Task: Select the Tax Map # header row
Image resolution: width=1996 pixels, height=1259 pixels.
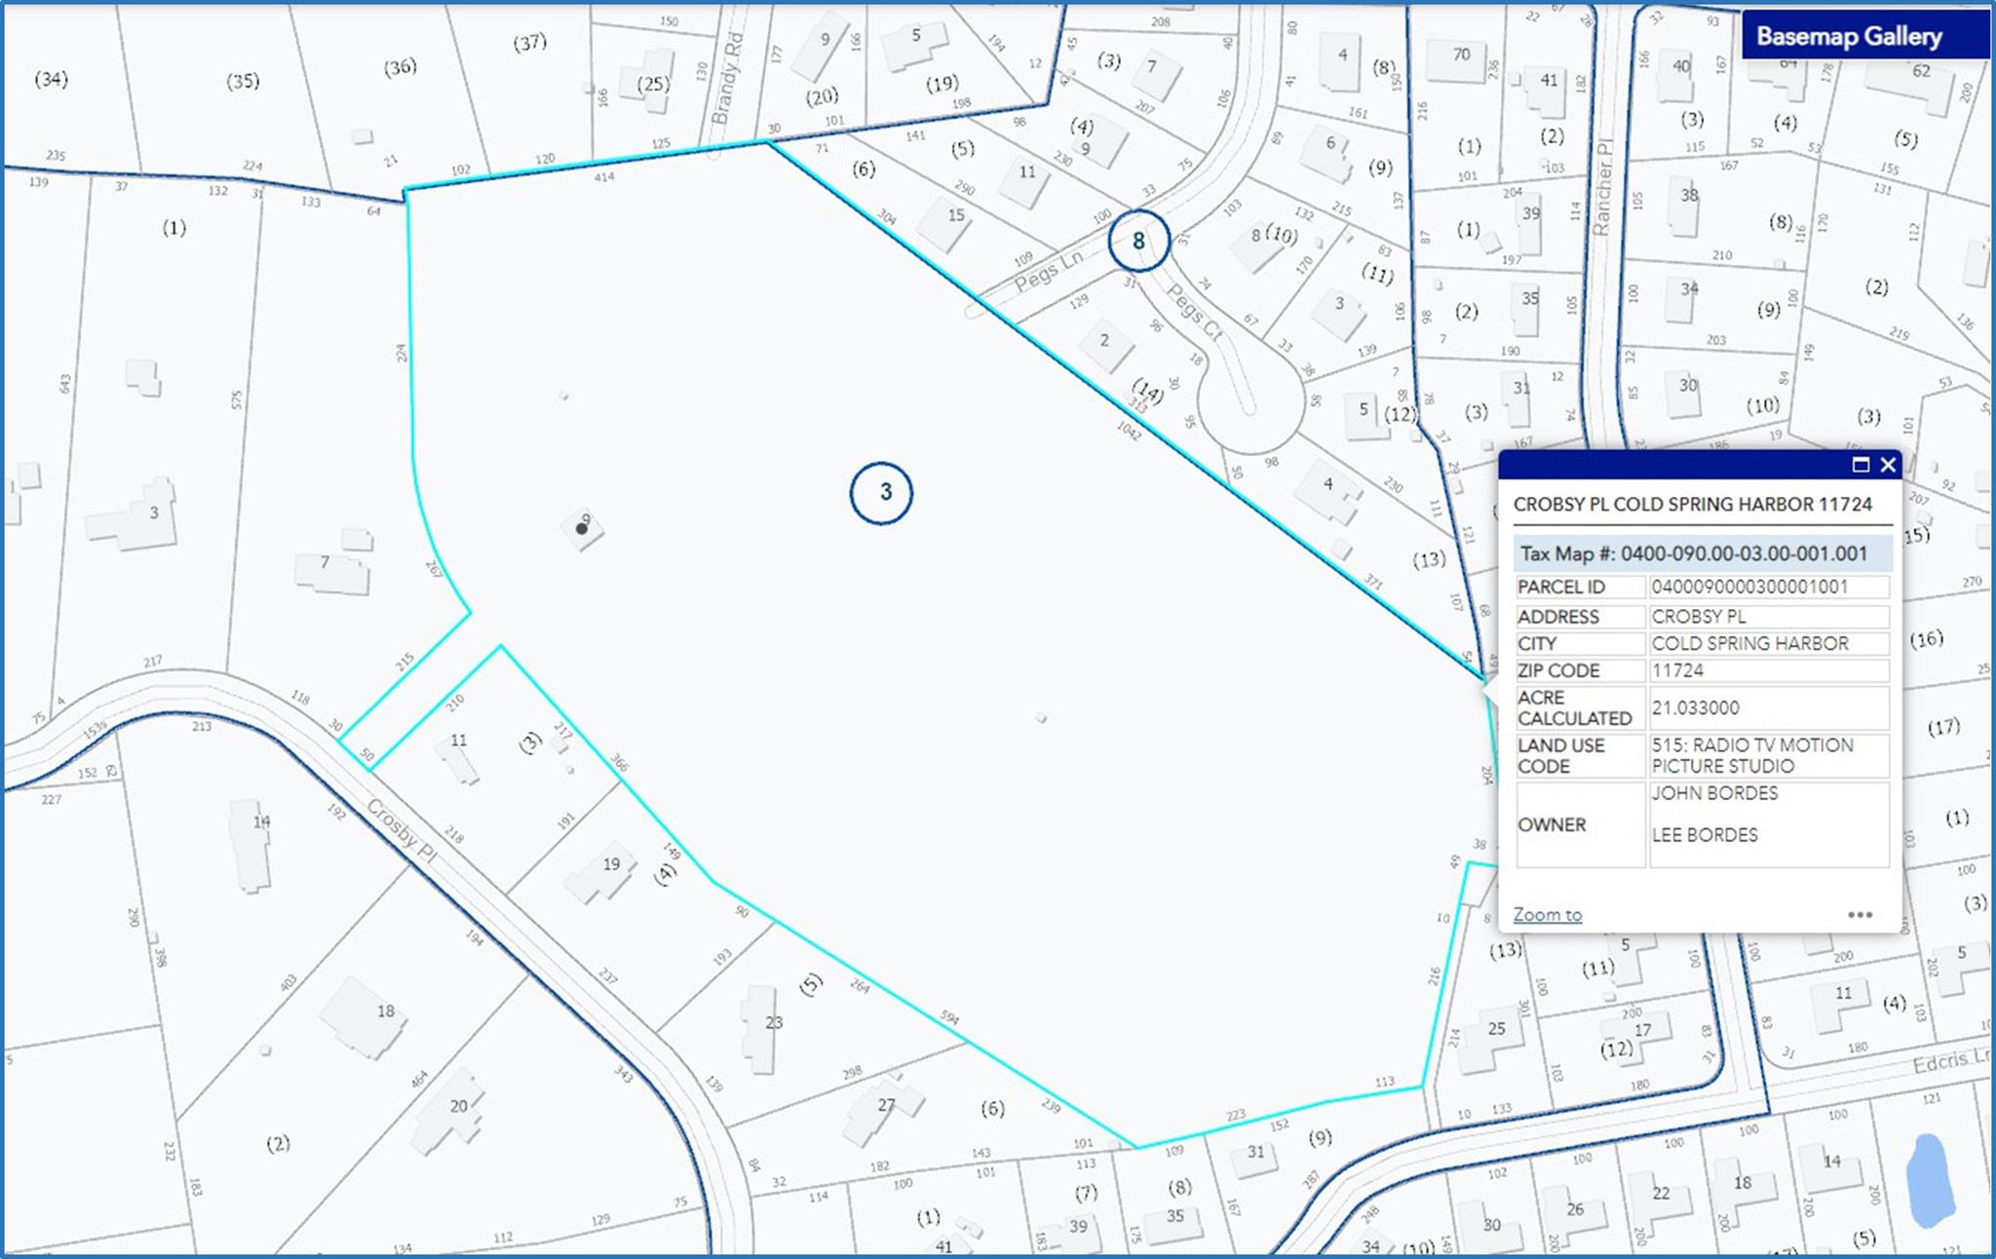Action: 1702,553
